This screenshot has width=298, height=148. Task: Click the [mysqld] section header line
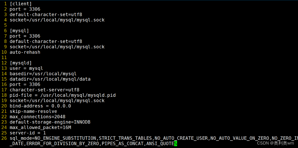point(21,63)
